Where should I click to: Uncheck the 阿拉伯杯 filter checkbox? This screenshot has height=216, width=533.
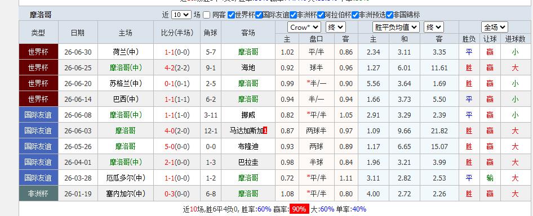321,15
